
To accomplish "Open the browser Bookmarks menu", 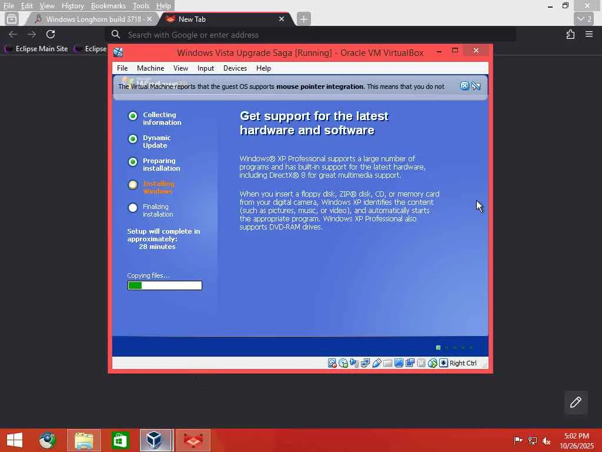I will (108, 6).
